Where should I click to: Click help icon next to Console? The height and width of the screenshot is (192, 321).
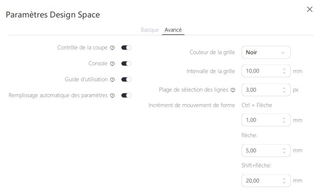[x=112, y=64]
